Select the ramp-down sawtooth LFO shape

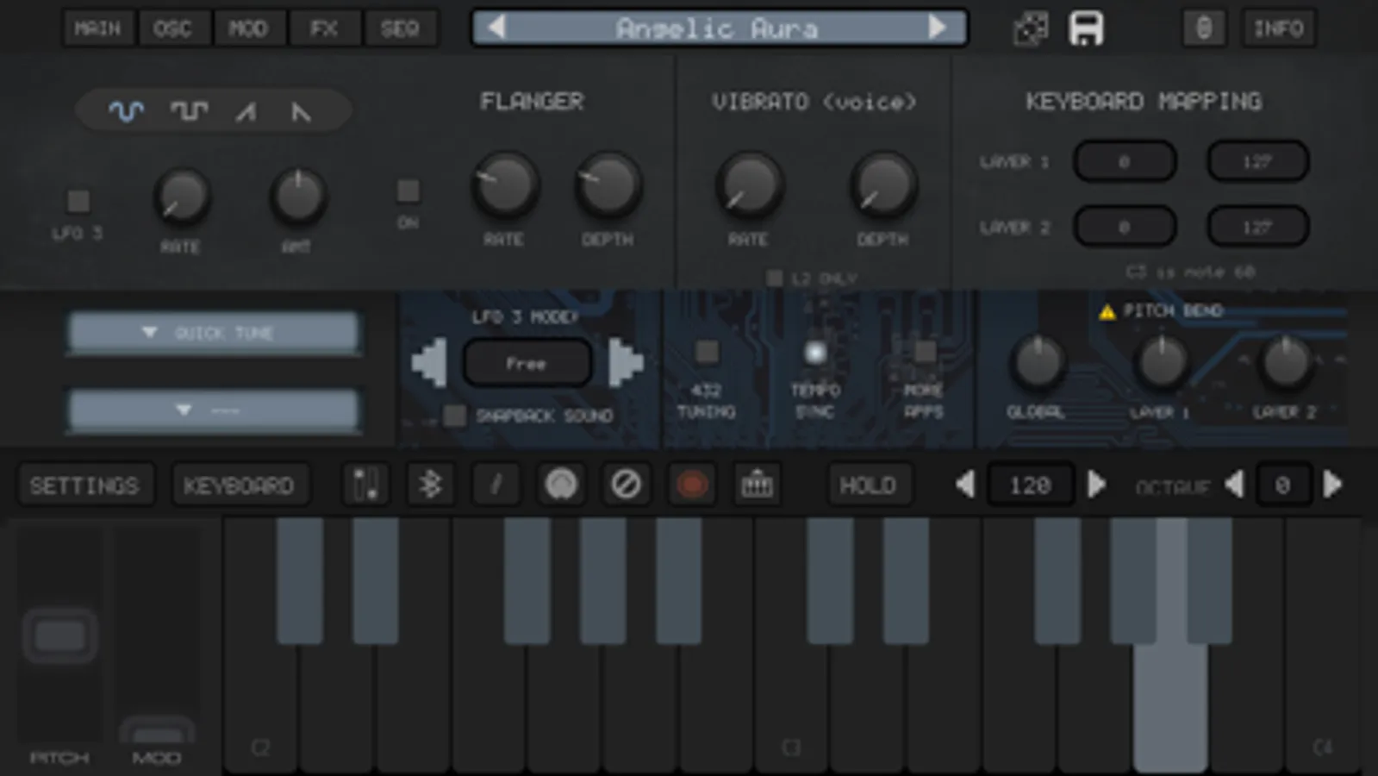300,112
